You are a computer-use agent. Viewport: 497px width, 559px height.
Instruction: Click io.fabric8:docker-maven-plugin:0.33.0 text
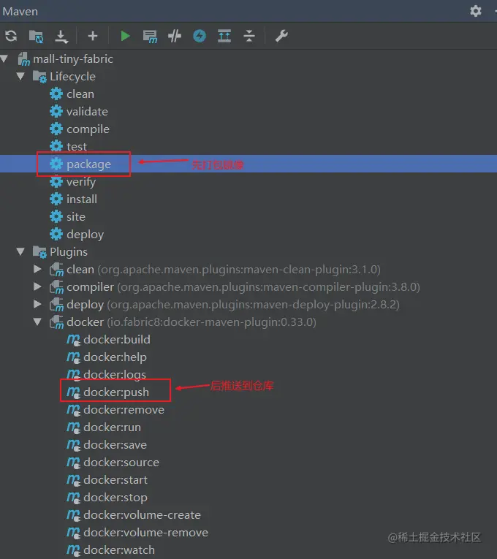211,322
